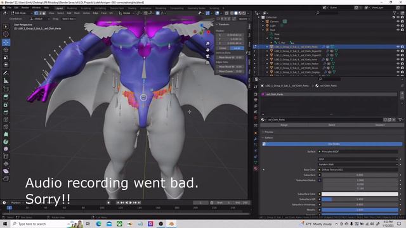
Task: Open the Orientation Default dropdown
Action: pos(39,19)
